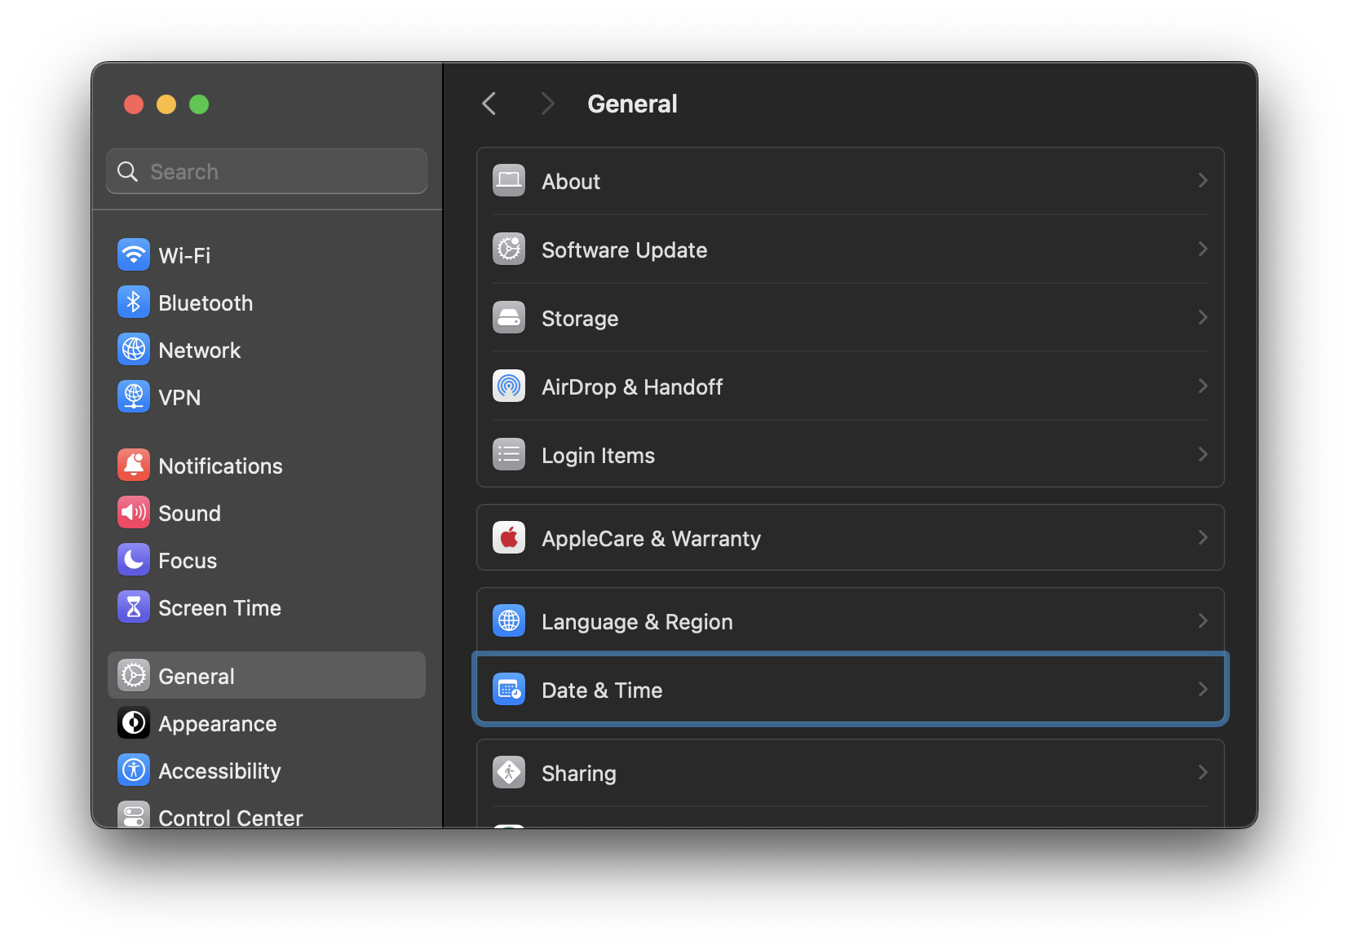The image size is (1349, 949).
Task: Go back using the back arrow
Action: (x=489, y=104)
